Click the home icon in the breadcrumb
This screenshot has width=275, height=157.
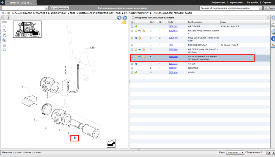pyautogui.click(x=9, y=13)
